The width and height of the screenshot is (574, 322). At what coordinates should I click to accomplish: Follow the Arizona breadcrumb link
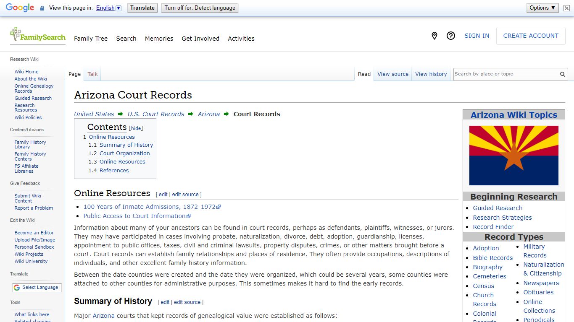coord(209,114)
